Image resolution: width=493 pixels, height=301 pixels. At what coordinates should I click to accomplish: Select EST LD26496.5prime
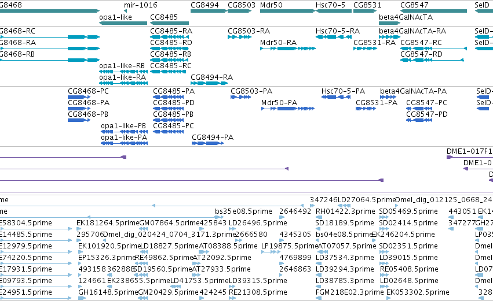coord(258,223)
